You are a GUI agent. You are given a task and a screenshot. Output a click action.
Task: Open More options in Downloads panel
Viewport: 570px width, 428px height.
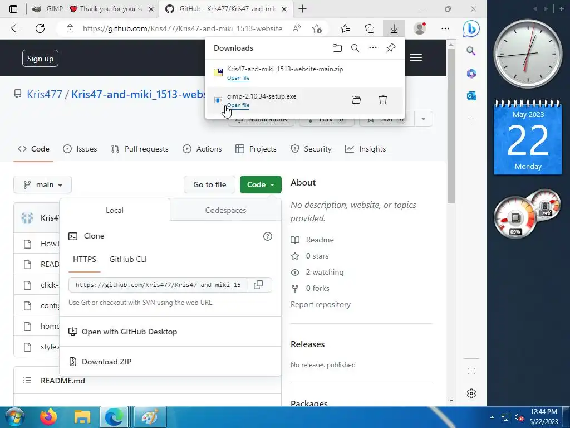(373, 48)
